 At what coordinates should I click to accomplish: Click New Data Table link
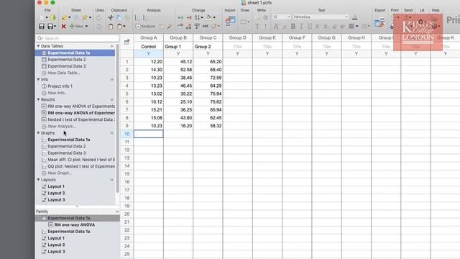(x=64, y=73)
